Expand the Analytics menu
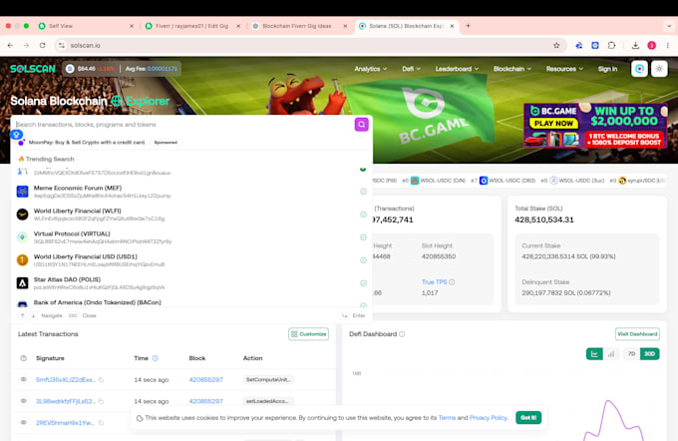 tap(371, 69)
